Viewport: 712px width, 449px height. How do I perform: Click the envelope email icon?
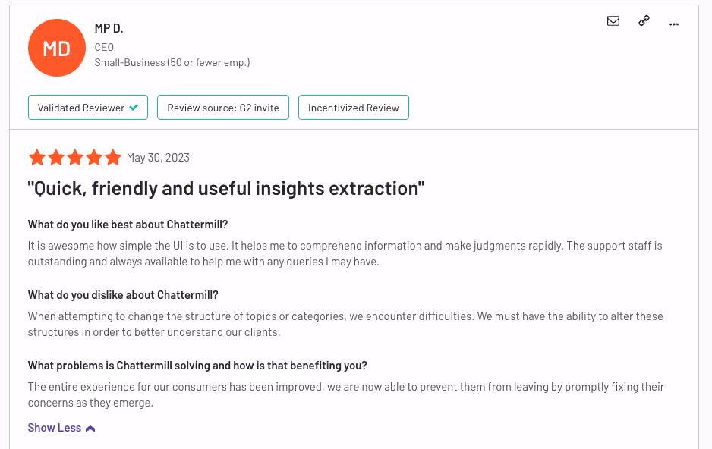613,21
